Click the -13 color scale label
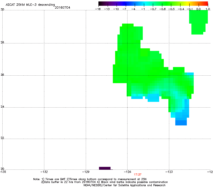Screen dimensions: 213x187 click(107, 9)
